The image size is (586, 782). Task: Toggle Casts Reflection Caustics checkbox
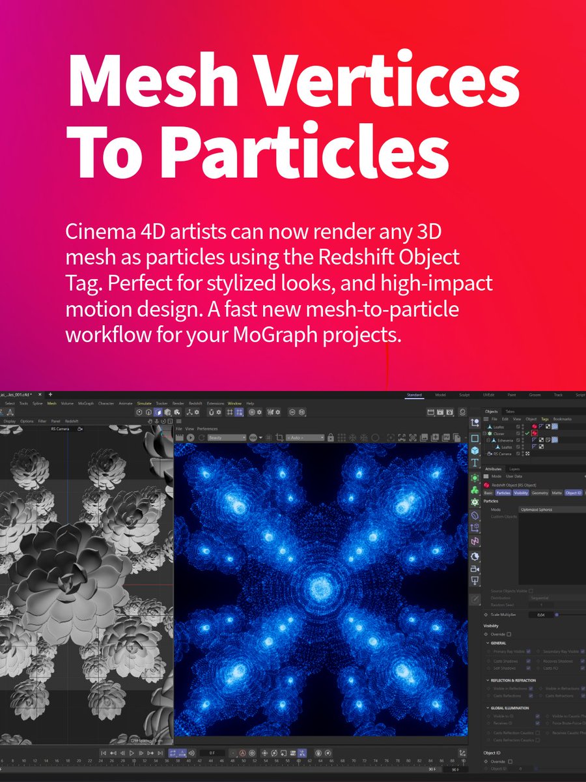537,733
